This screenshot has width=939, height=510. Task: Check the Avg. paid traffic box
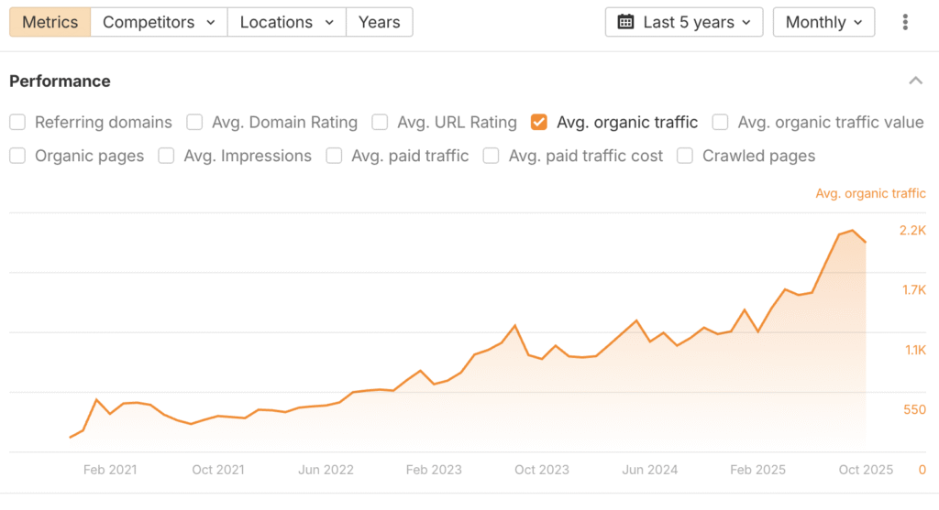click(334, 156)
